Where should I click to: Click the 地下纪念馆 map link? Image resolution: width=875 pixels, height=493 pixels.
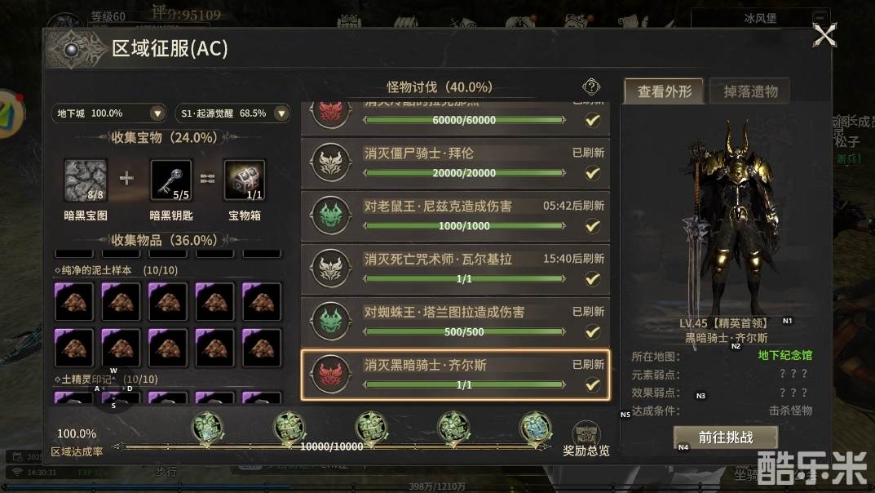pyautogui.click(x=784, y=355)
